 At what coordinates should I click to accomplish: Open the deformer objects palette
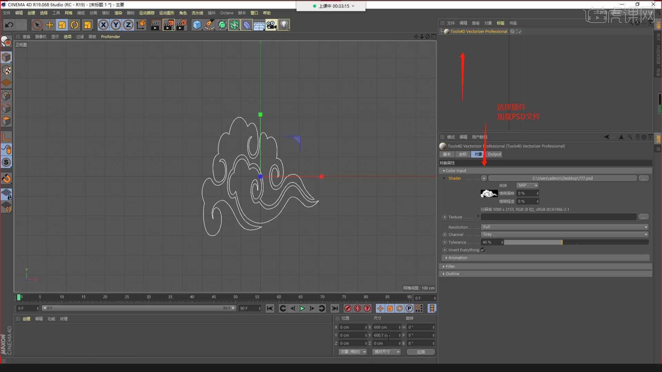[x=247, y=25]
